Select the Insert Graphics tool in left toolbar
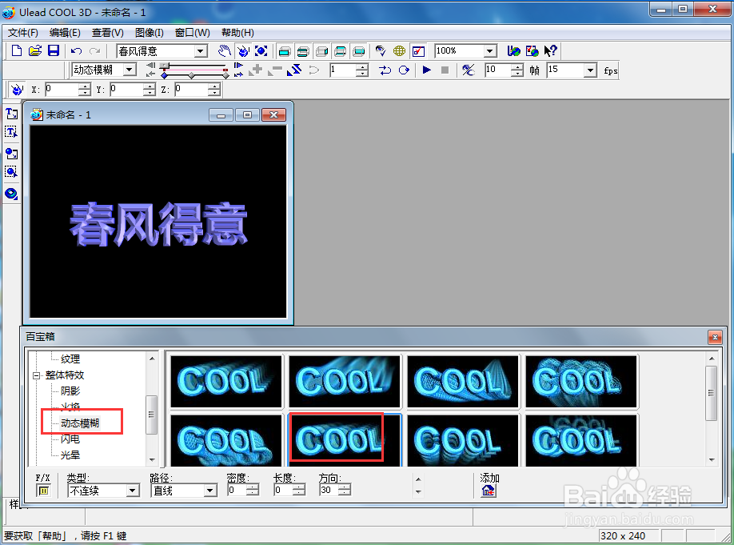 coord(11,153)
